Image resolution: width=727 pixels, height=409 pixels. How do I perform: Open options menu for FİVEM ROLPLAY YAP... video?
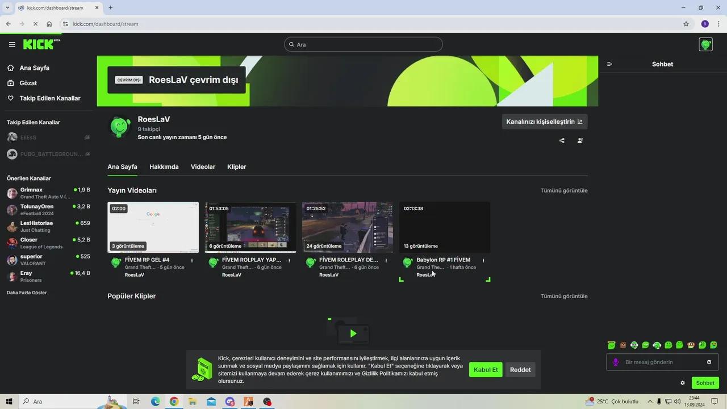coord(289,261)
